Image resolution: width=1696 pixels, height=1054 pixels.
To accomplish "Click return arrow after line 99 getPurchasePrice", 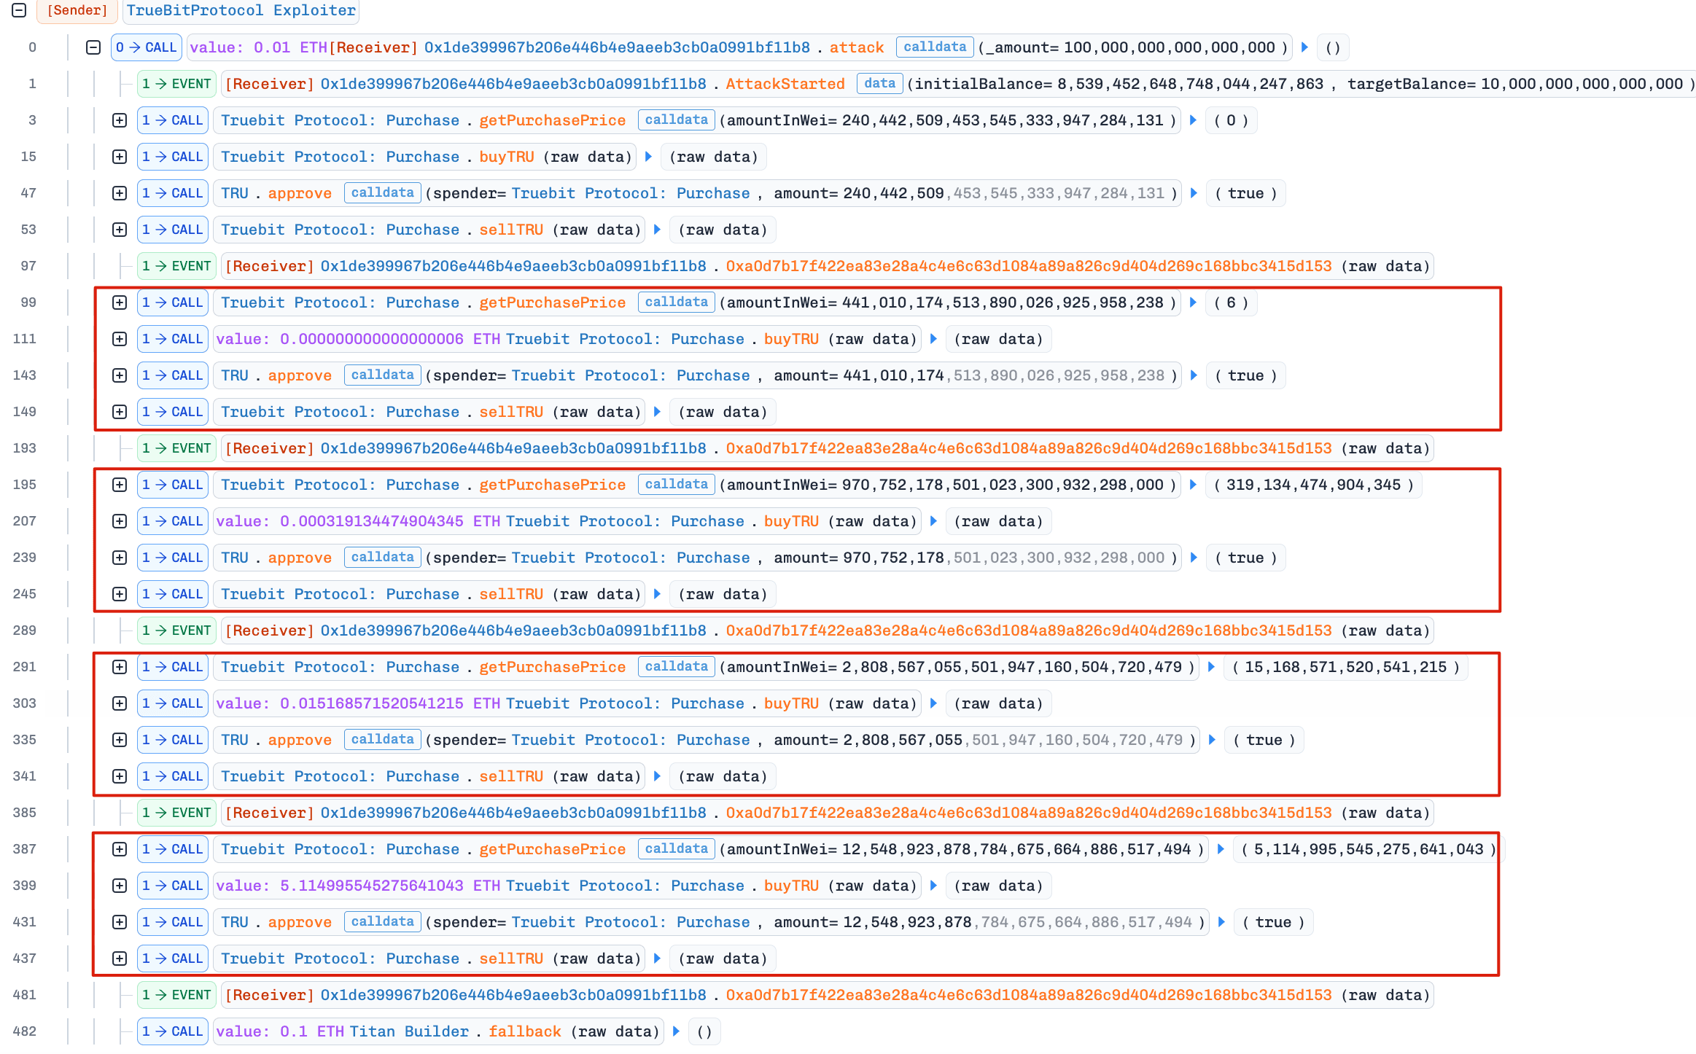I will click(x=1193, y=302).
